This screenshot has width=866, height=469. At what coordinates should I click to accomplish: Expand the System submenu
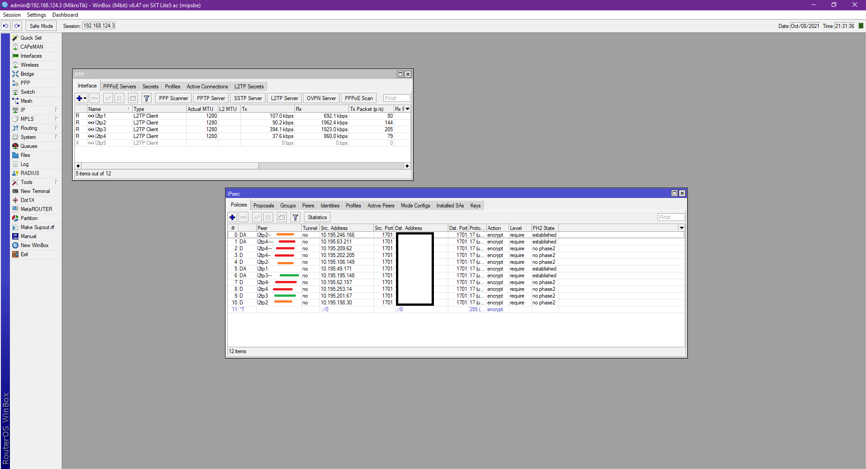tap(36, 137)
